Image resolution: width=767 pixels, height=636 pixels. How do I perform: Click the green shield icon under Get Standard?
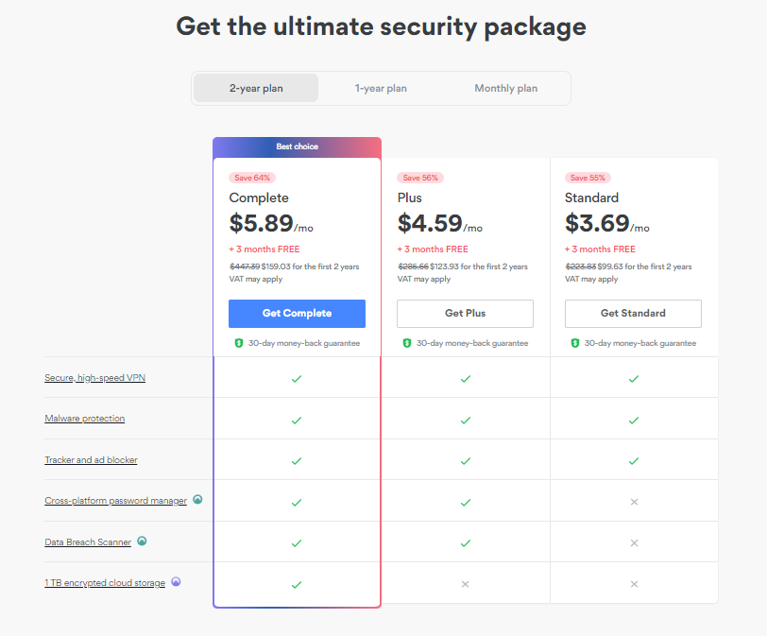575,343
